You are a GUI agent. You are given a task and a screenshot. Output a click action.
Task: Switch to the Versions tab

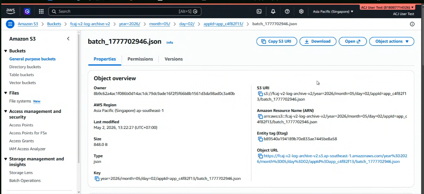point(173,59)
